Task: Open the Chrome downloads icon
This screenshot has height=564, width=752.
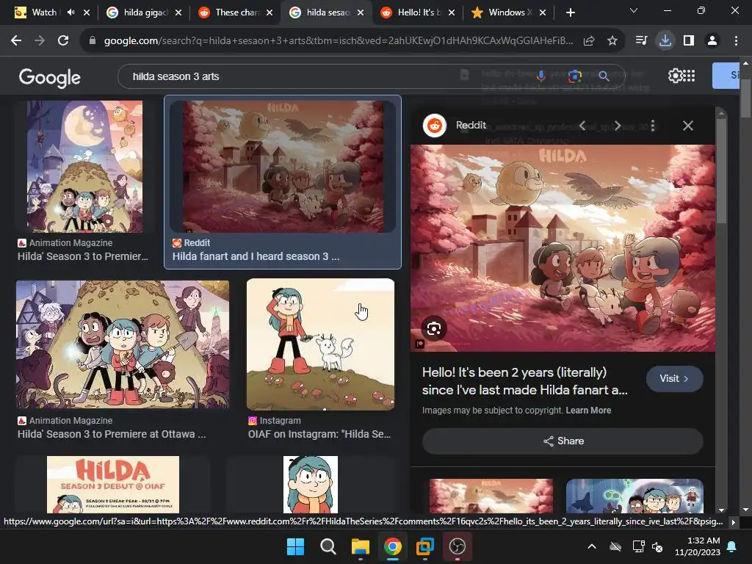Action: coord(665,41)
